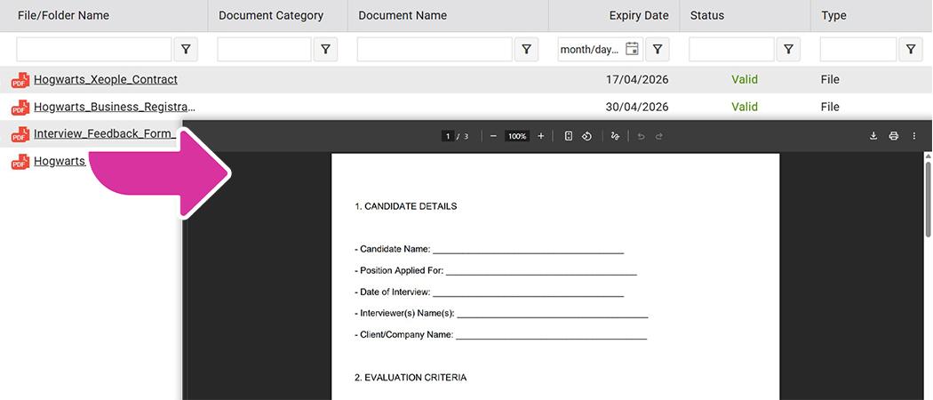Click PDF icon beside Hogwarts_Business_Registra
Screen dimensions: 933x400
[20, 108]
